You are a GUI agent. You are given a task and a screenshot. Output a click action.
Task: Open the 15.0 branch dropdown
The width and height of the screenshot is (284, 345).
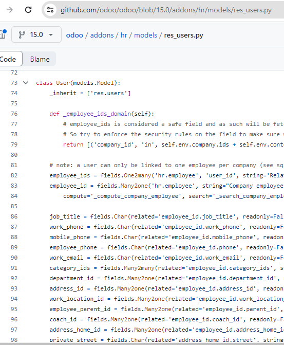point(36,34)
